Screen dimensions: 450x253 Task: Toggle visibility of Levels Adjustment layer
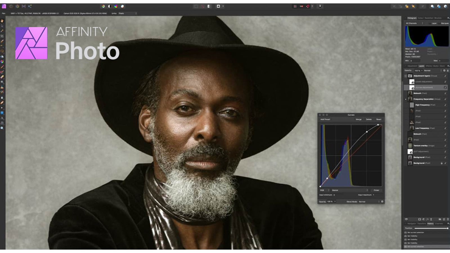tap(445, 82)
